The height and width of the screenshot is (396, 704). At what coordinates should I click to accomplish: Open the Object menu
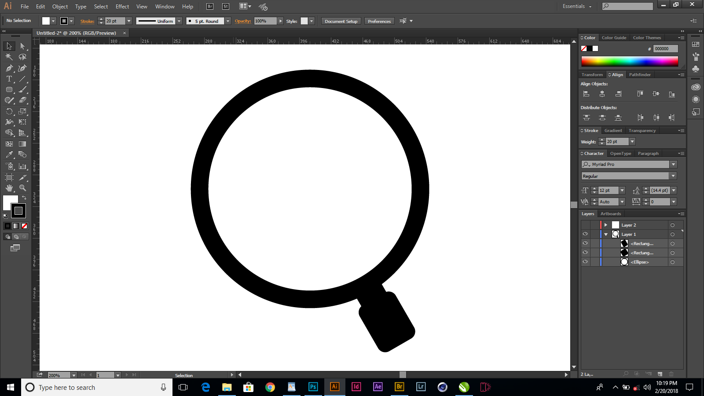point(60,6)
